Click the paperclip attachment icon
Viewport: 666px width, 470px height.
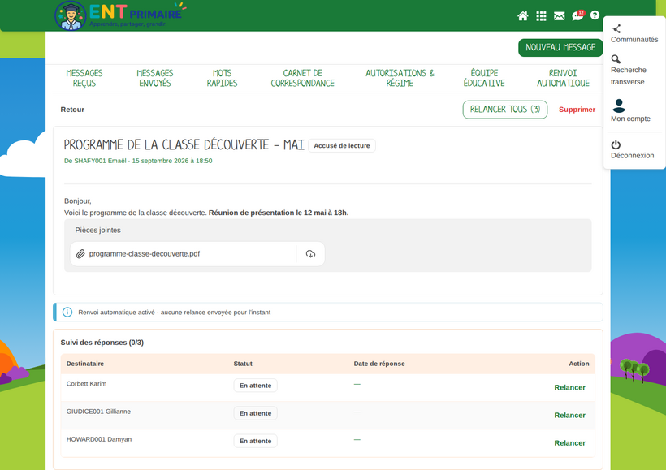[x=80, y=254]
